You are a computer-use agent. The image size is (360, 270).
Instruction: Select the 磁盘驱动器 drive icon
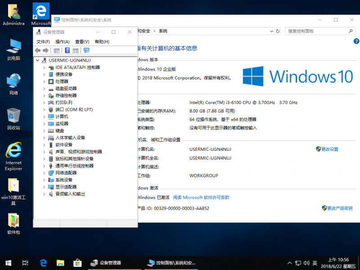click(51, 89)
